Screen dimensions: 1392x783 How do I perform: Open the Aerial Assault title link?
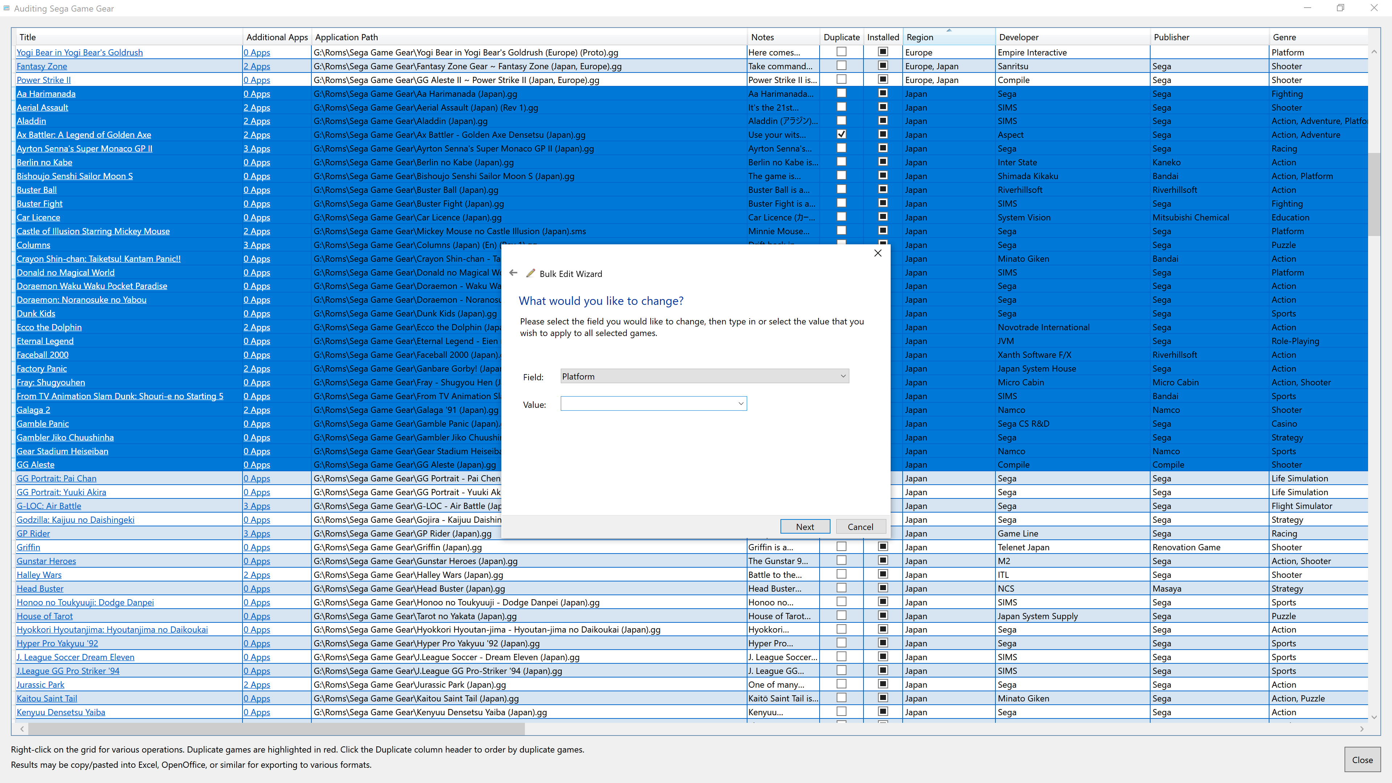(42, 108)
